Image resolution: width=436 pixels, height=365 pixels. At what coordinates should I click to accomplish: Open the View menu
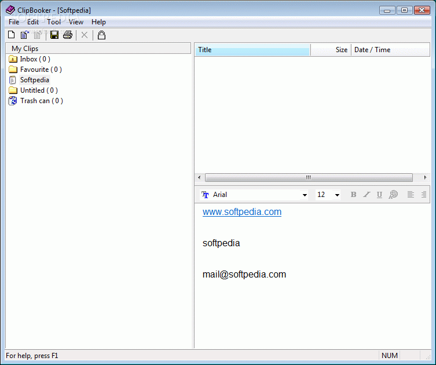point(76,22)
